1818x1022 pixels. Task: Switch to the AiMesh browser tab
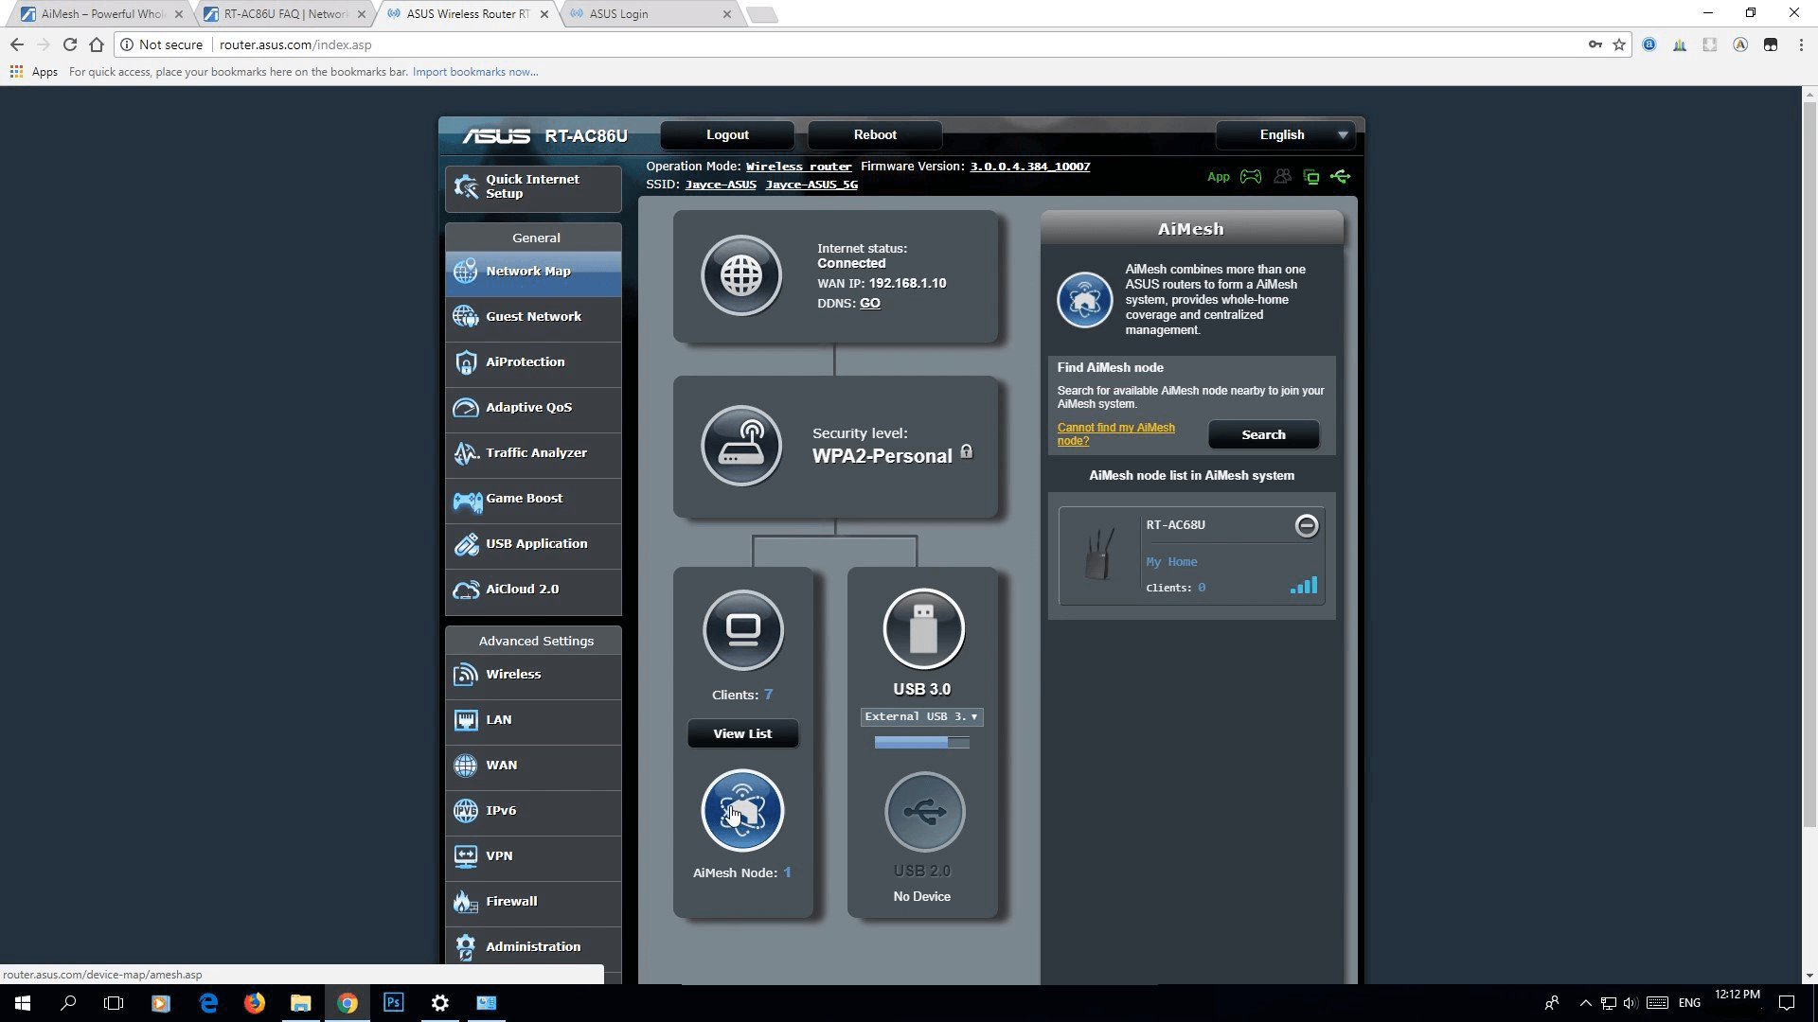pos(101,14)
